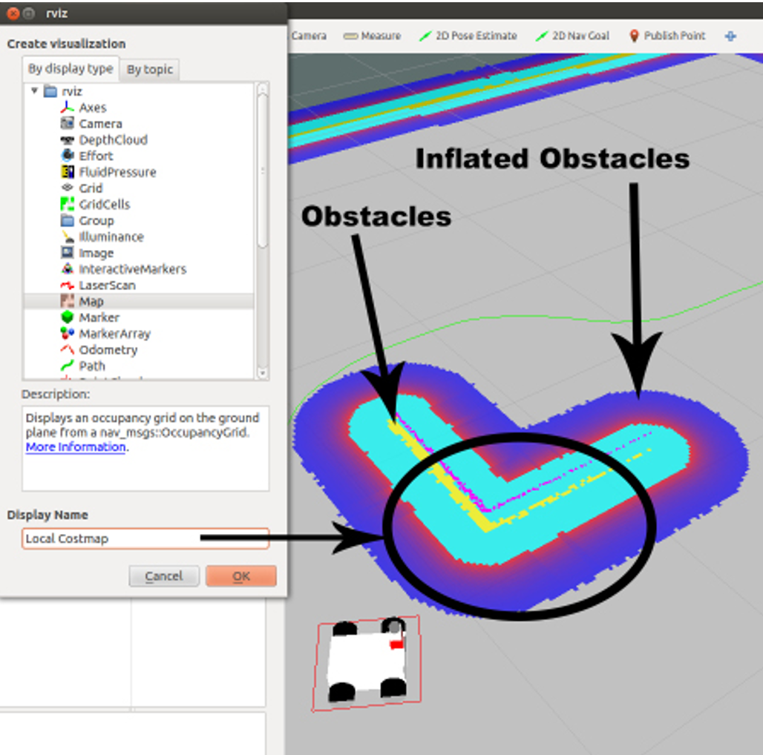Select the FluidPressure row text
This screenshot has width=763, height=755.
click(118, 172)
